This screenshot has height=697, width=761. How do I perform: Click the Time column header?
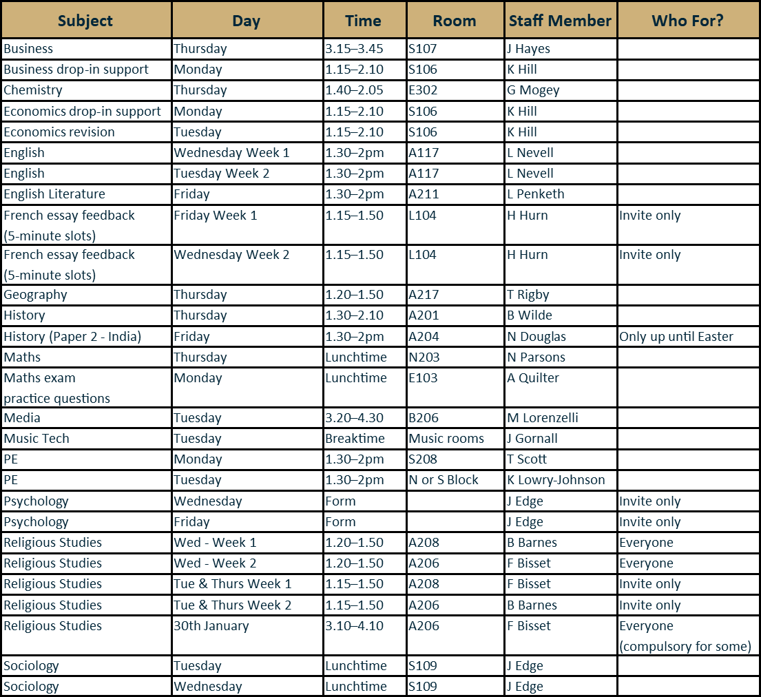(x=364, y=21)
